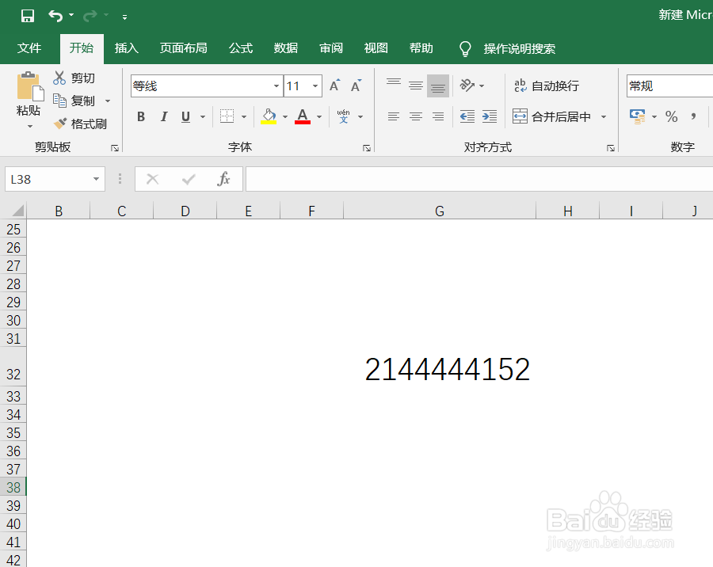This screenshot has width=713, height=567.
Task: Switch to the 帮助 tab
Action: (421, 48)
